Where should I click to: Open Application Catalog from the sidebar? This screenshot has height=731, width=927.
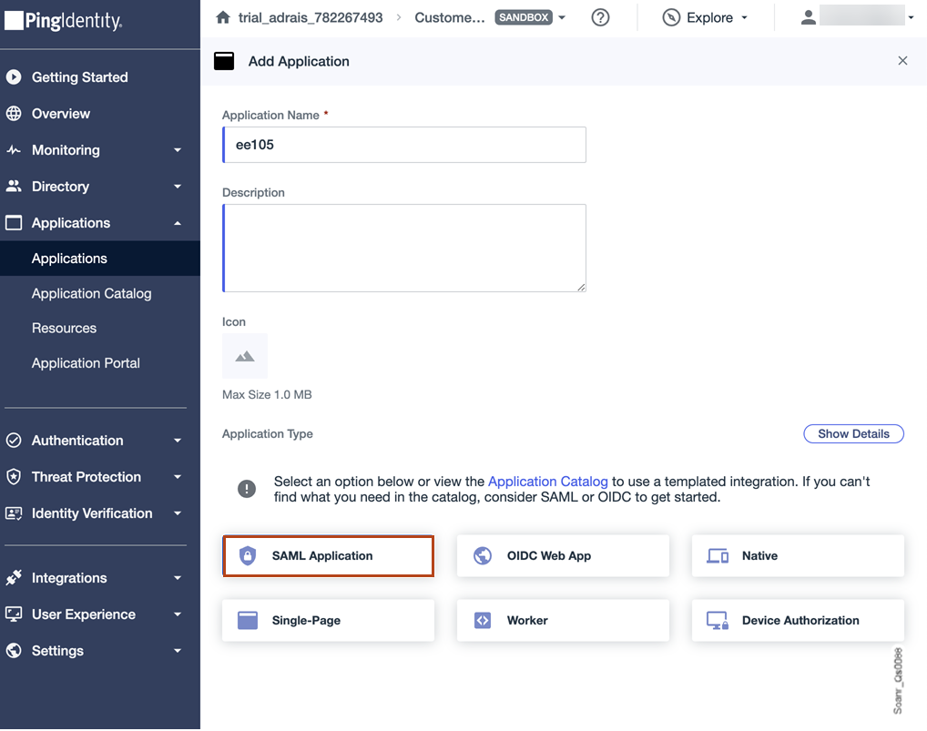tap(91, 293)
